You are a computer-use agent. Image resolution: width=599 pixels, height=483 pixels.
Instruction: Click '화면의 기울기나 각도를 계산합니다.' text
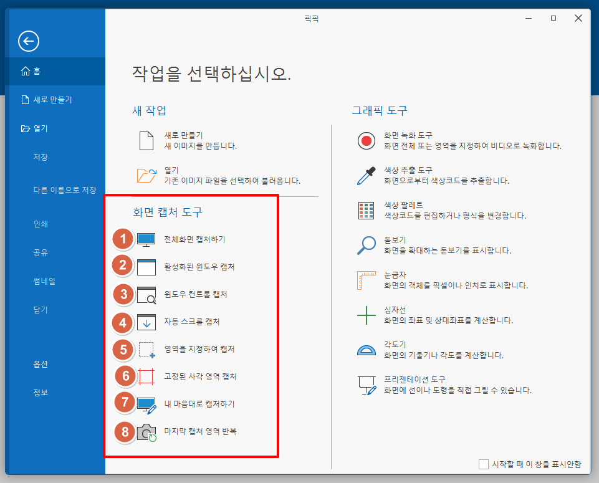pos(444,355)
